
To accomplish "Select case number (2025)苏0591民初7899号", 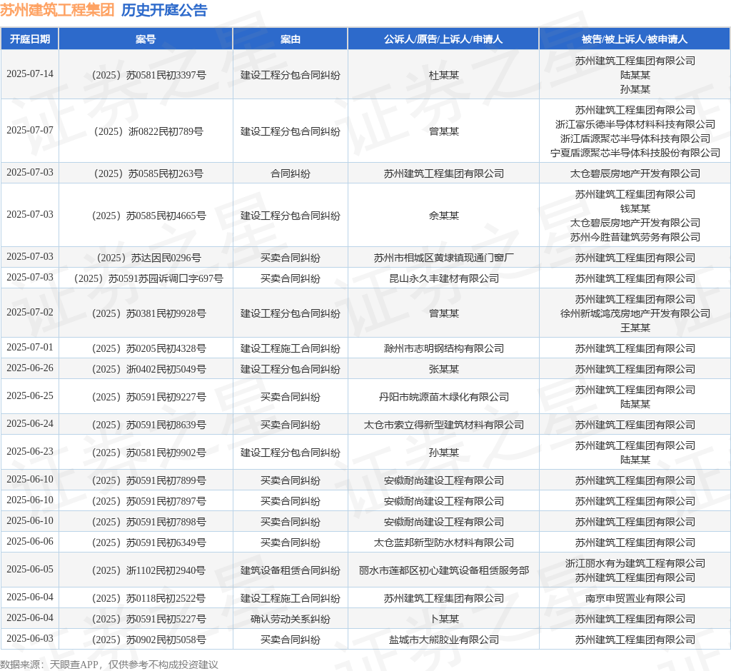I will point(148,480).
